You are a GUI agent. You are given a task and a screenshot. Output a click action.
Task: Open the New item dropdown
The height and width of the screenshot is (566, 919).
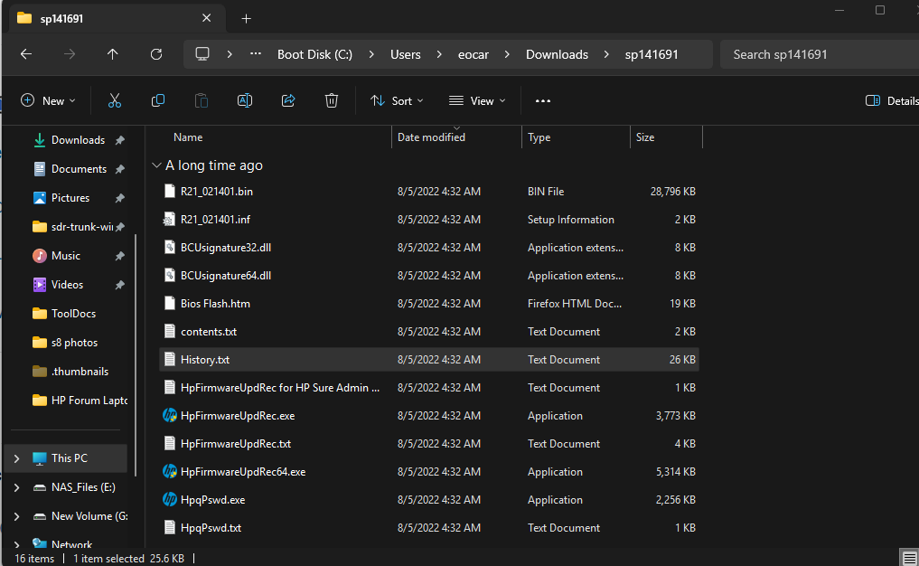click(49, 100)
